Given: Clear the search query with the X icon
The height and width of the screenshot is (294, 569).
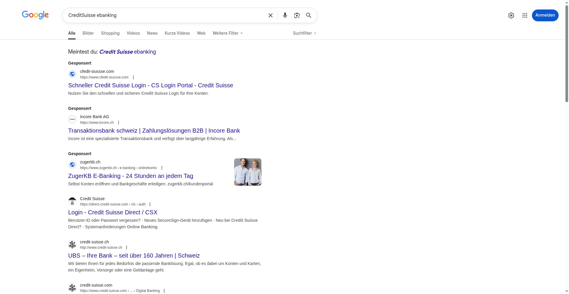Looking at the screenshot, I should [271, 15].
